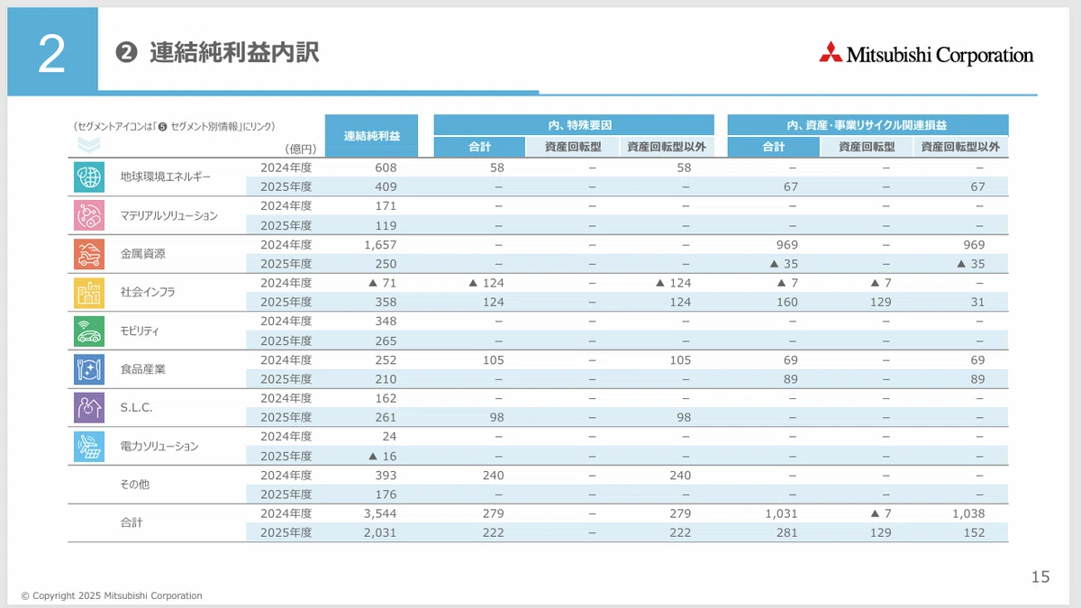Click the S.L.C. segment label
The width and height of the screenshot is (1081, 608).
[137, 408]
